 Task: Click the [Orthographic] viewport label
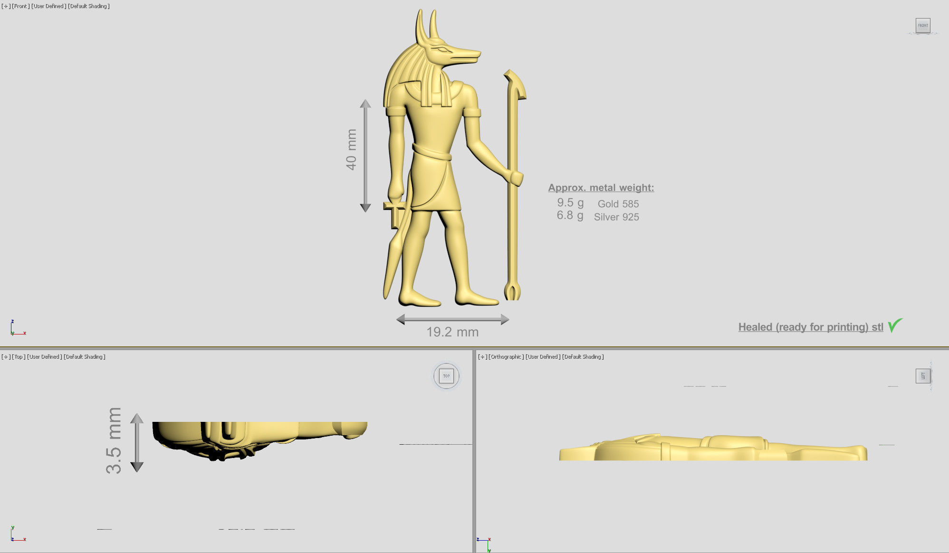point(506,357)
